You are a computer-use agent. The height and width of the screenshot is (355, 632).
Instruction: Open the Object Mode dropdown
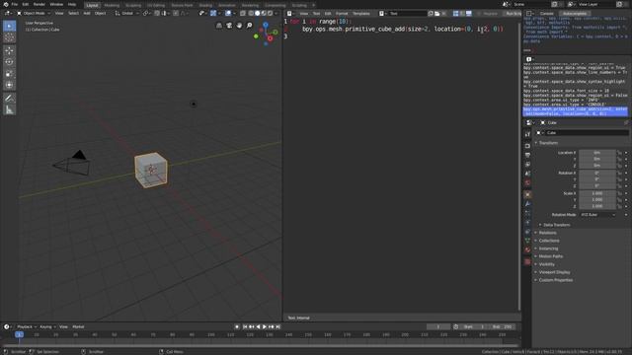(x=34, y=13)
